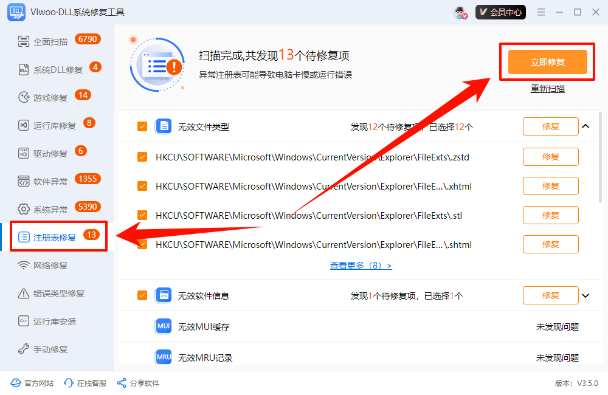Toggle the 无效软件信息 checkbox
The height and width of the screenshot is (395, 608).
click(x=142, y=296)
